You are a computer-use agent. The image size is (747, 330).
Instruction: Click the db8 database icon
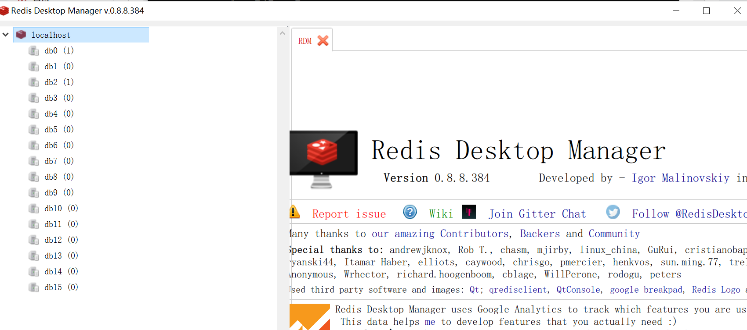(34, 177)
